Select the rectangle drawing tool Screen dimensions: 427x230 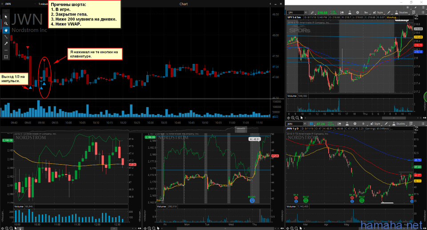point(6,57)
